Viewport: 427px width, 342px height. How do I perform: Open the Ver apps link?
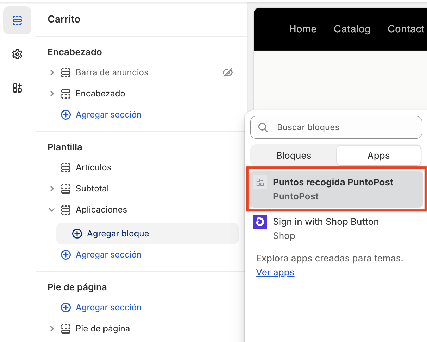pos(275,272)
